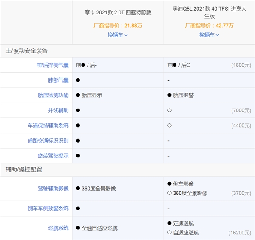Click the 摩卡 厂商指导价 21.88万 price

[118, 26]
